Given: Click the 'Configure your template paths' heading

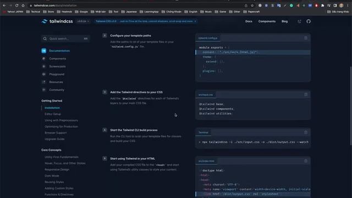Looking at the screenshot, I should (130, 36).
